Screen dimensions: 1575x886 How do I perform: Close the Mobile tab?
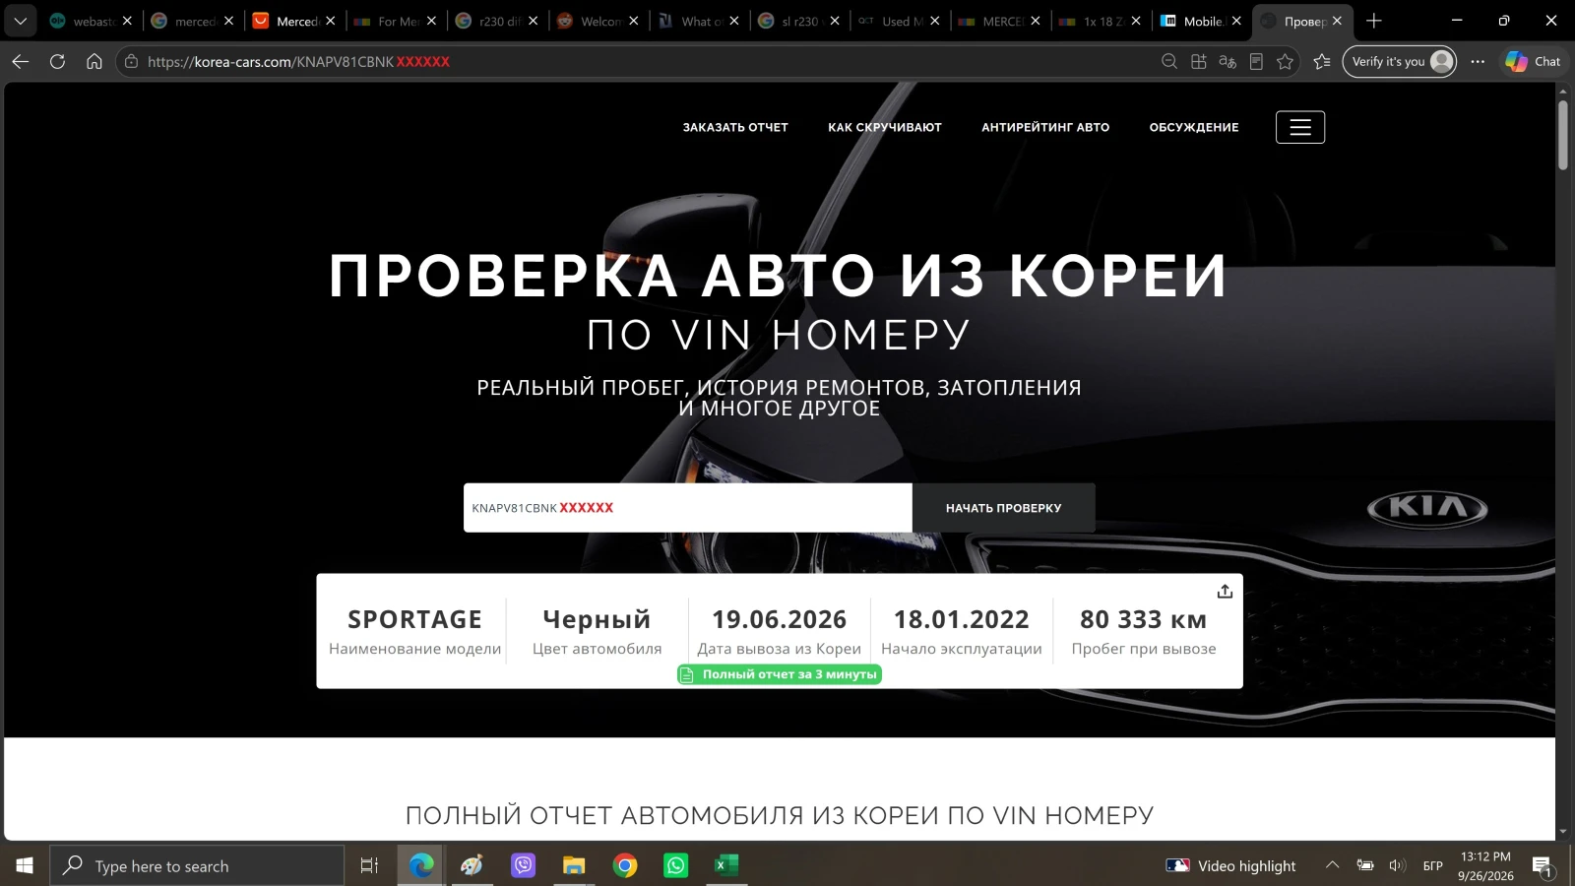click(1236, 21)
